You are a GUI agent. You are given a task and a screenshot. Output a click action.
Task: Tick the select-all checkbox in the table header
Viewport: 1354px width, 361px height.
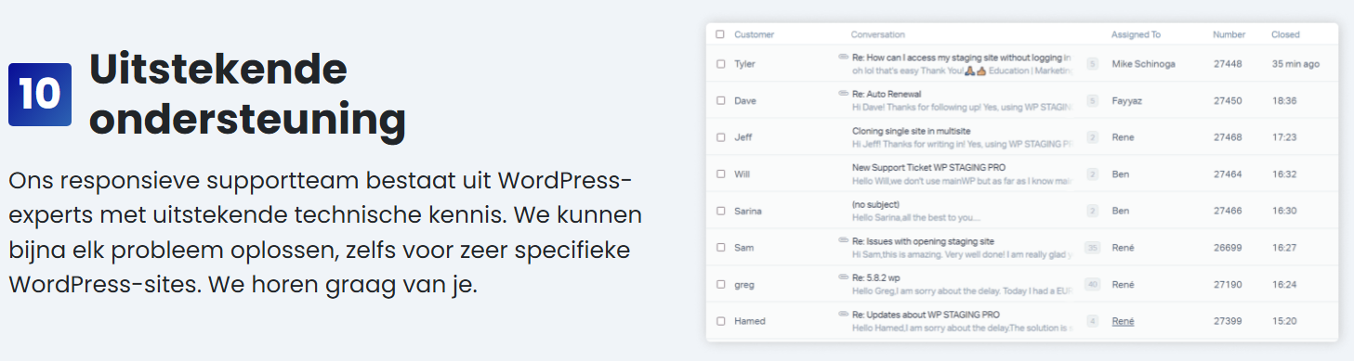coord(720,34)
